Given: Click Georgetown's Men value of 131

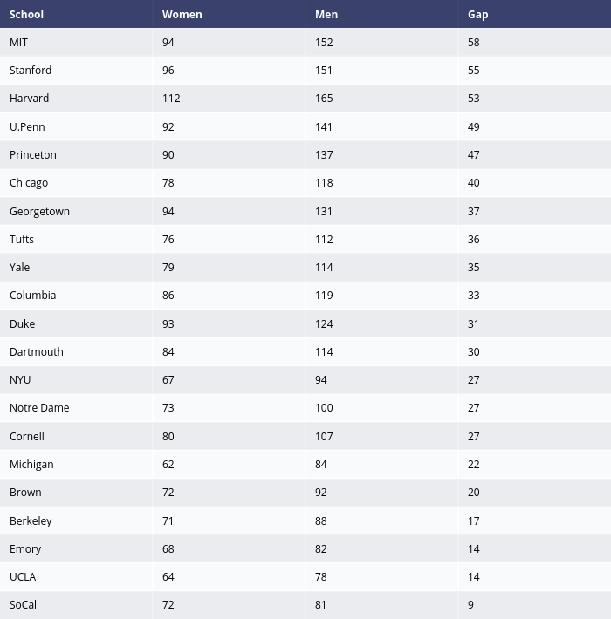Looking at the screenshot, I should (x=324, y=211).
